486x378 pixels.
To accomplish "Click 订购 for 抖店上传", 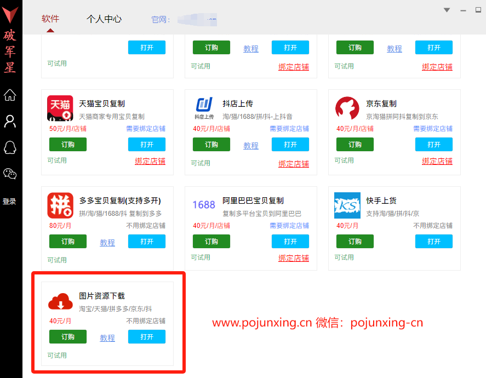I will point(211,145).
